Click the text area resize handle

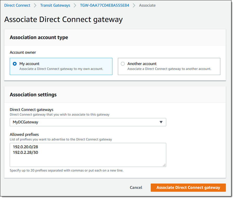164,165
